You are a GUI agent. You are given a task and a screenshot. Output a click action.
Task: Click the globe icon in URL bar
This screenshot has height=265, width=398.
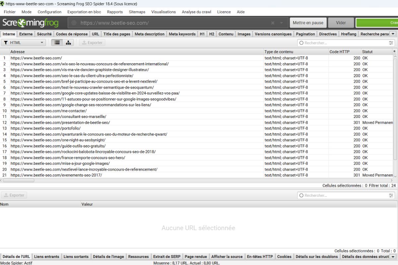(74, 23)
